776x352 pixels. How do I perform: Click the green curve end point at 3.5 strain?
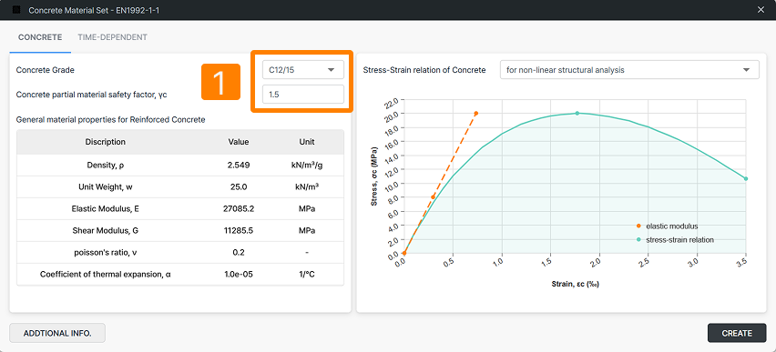[x=746, y=178]
